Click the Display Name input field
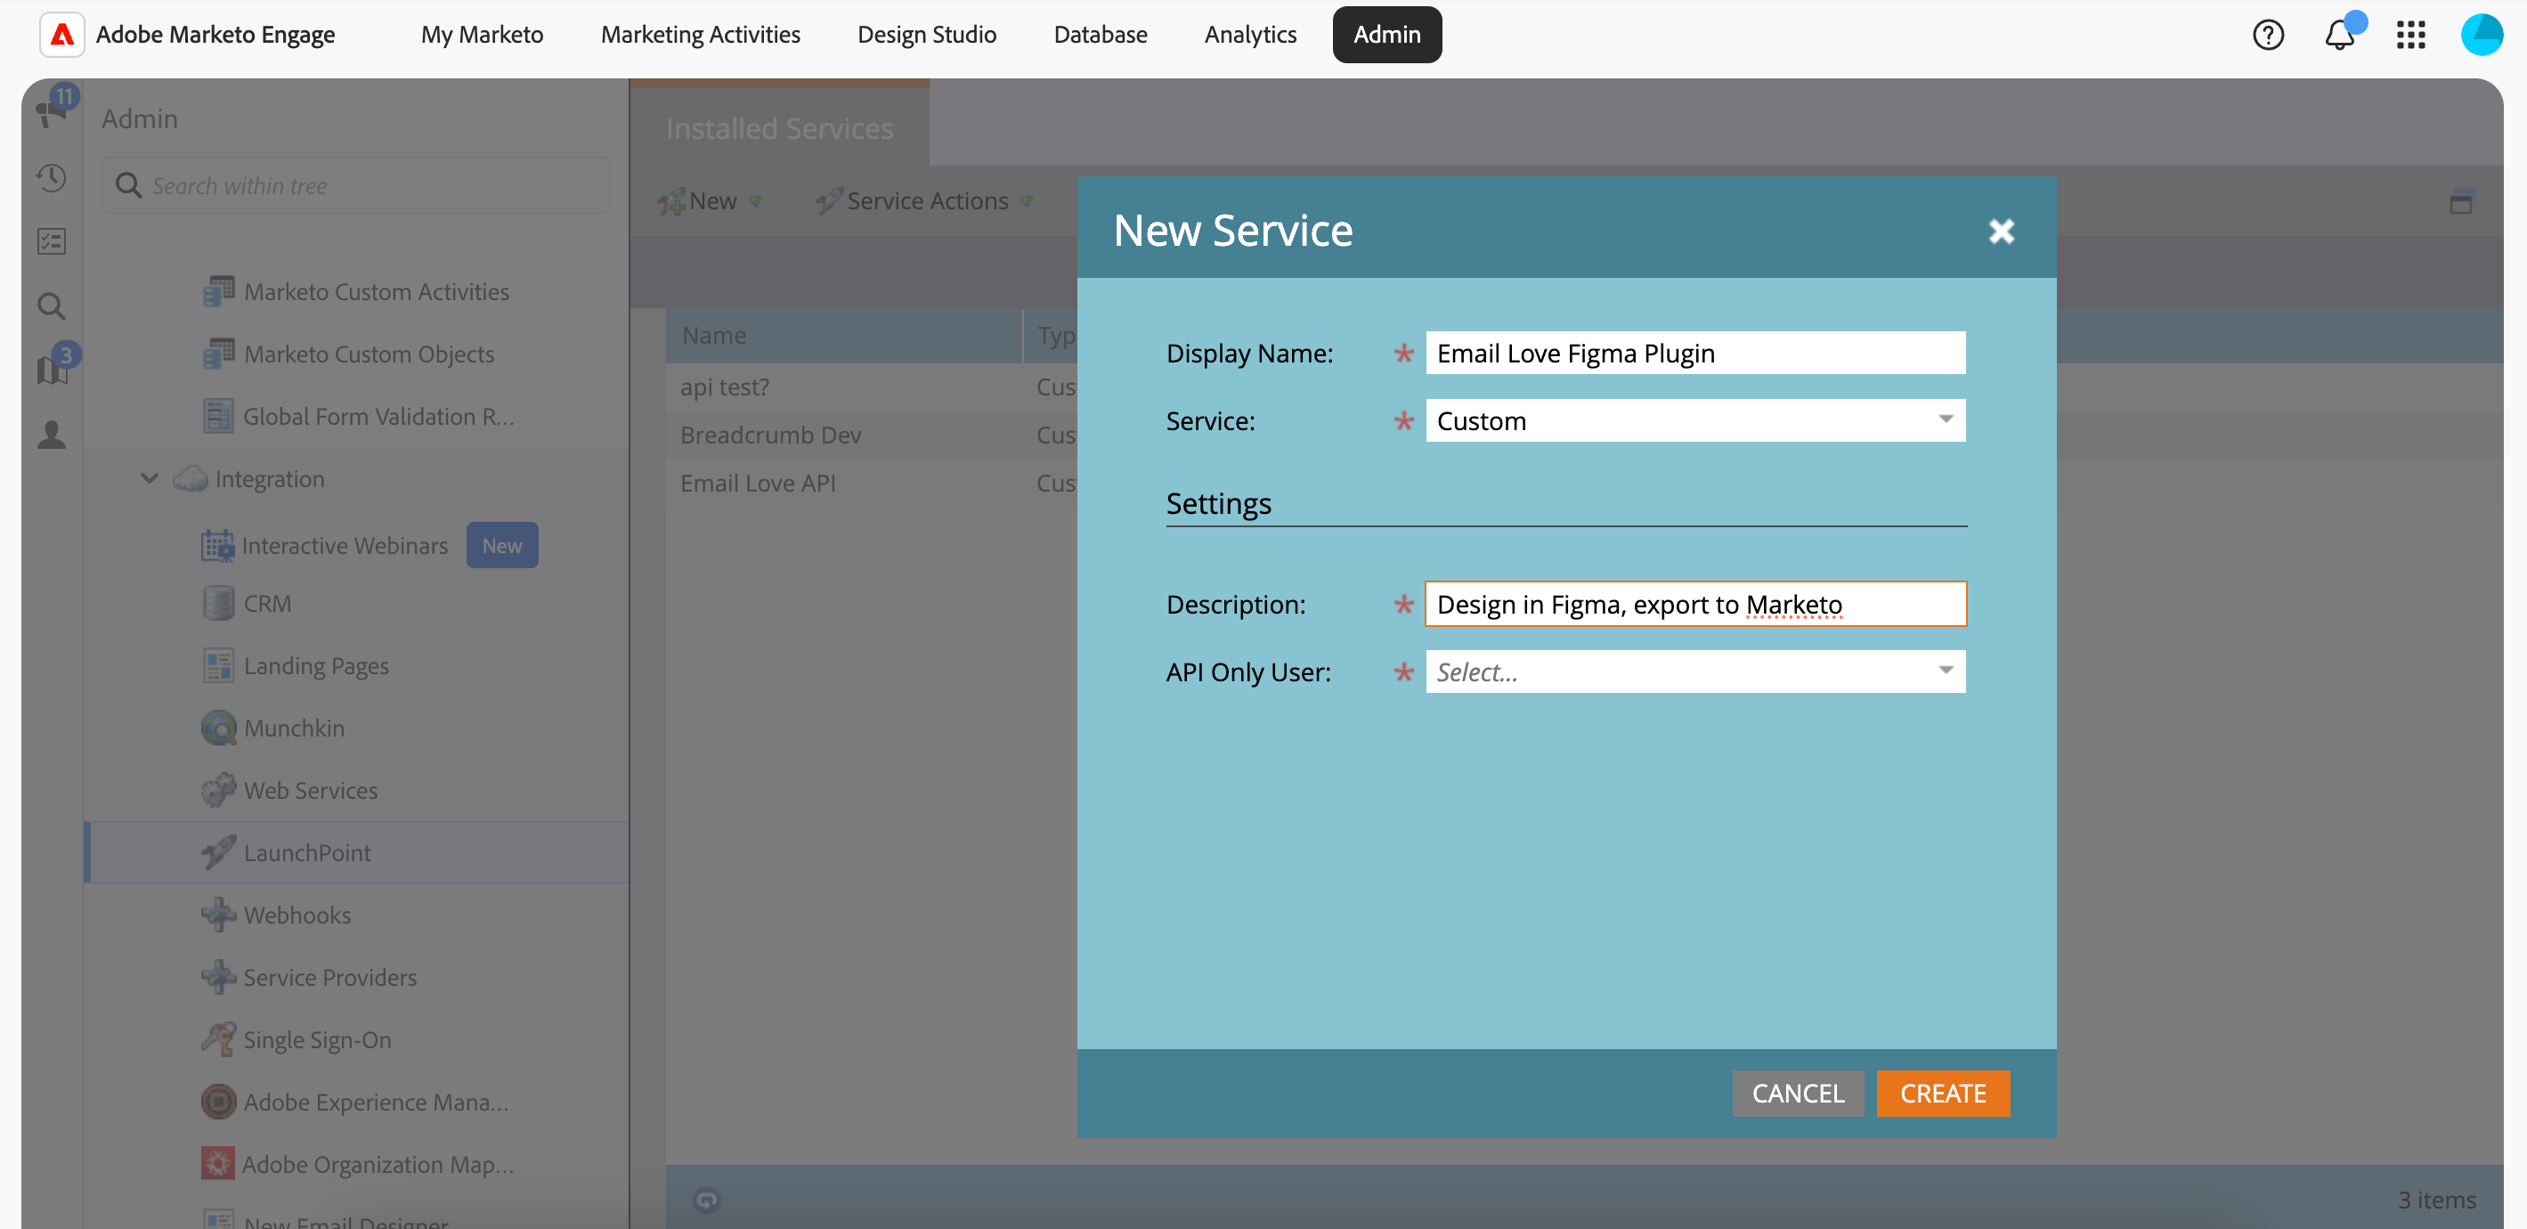This screenshot has width=2527, height=1229. pyautogui.click(x=1694, y=353)
